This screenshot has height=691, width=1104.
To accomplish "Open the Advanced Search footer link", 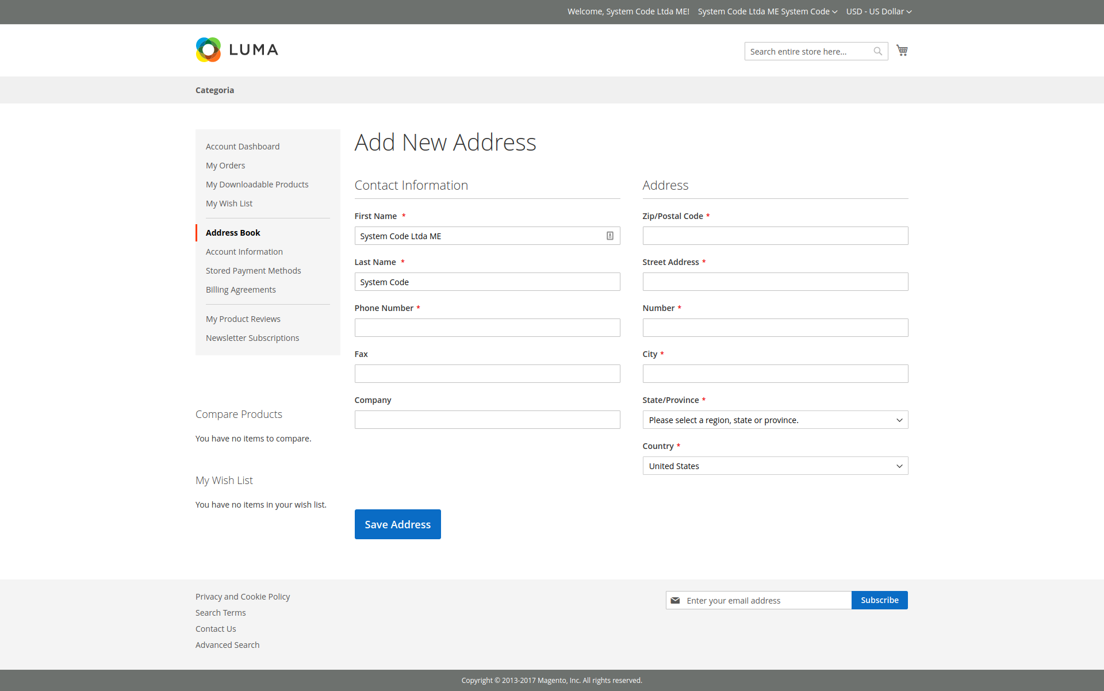I will (227, 645).
